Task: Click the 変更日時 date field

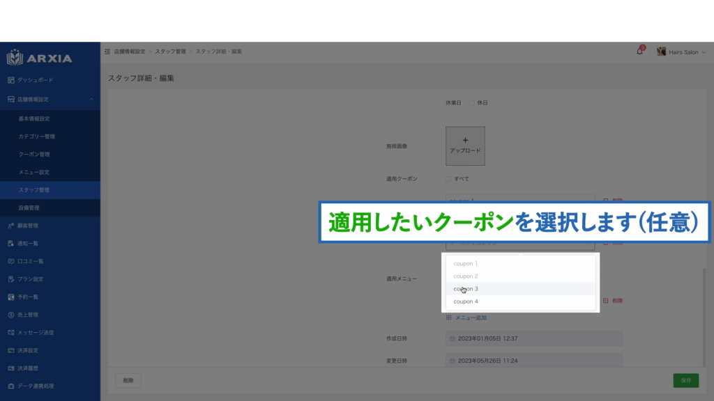Action: [534, 361]
